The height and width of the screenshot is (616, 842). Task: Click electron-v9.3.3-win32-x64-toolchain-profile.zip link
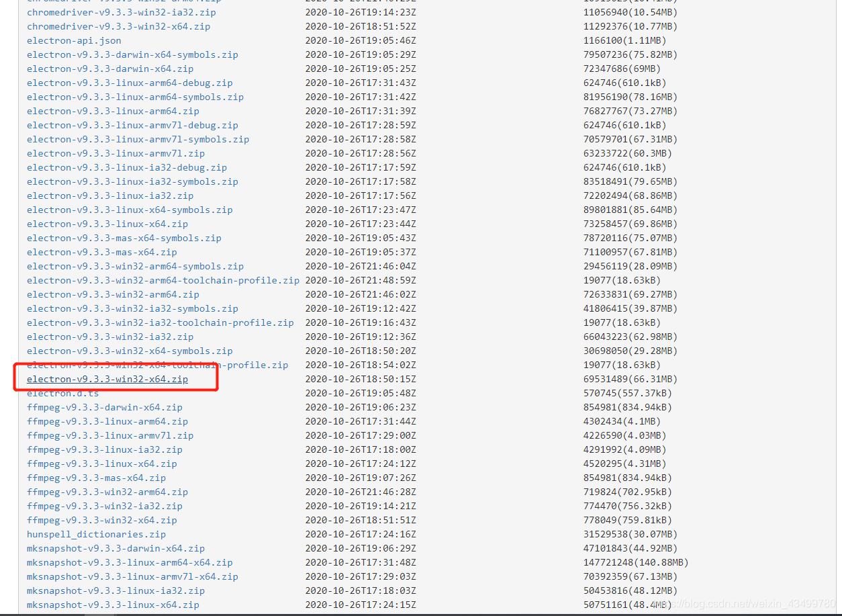pyautogui.click(x=158, y=365)
